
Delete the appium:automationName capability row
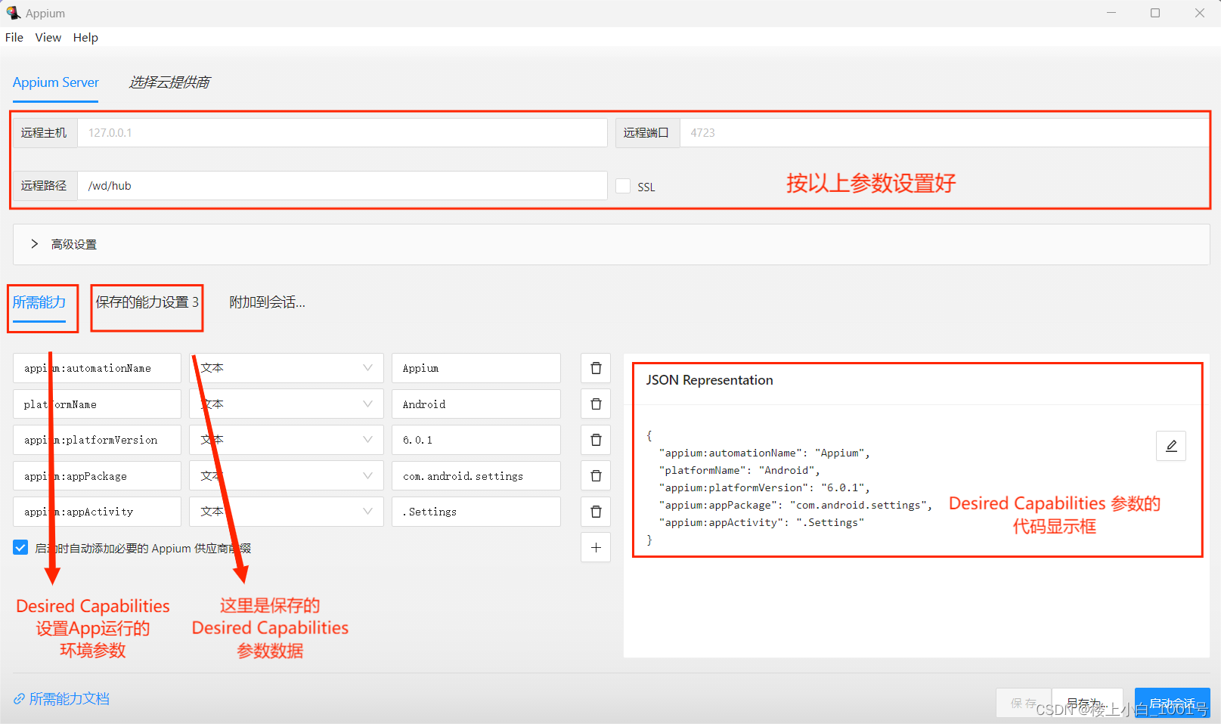(x=596, y=368)
